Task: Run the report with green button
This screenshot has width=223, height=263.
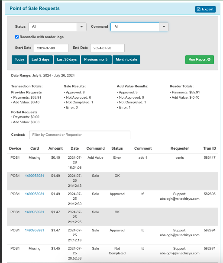Action: pos(200,60)
